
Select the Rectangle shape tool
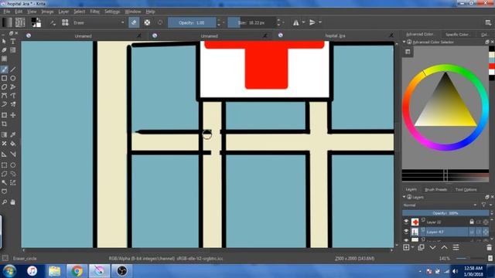pos(4,78)
